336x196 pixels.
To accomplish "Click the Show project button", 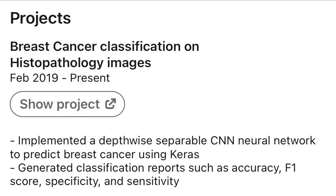I will pos(67,104).
